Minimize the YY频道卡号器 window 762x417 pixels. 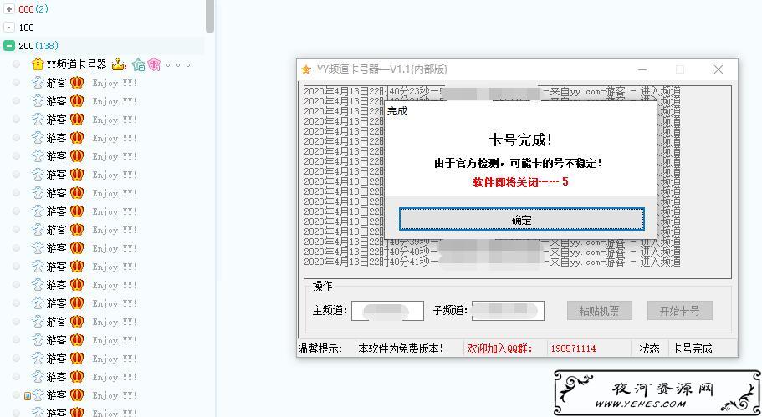point(642,69)
